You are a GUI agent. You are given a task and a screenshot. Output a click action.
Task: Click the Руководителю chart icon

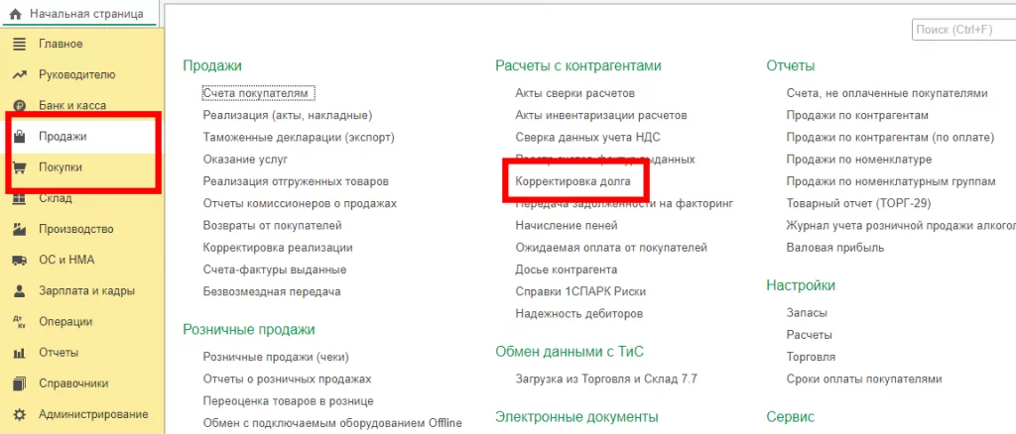coord(19,74)
